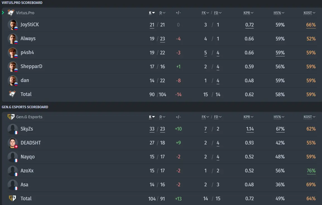The height and width of the screenshot is (205, 322).
Task: Sort Virtus.Pro table by K column
Action: tap(152, 13)
